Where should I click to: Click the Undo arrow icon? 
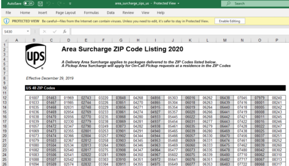pyautogui.click(x=48, y=4)
